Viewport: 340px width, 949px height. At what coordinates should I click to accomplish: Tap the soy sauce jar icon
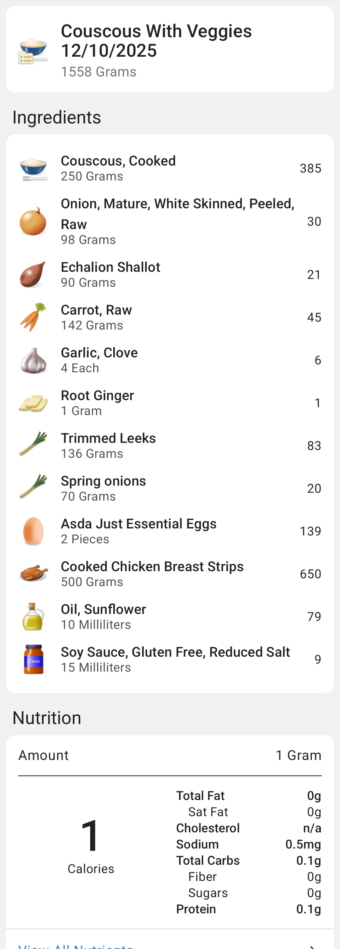pos(33,660)
